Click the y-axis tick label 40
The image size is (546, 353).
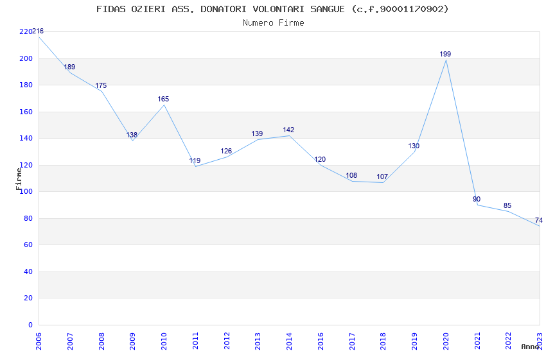pos(28,271)
